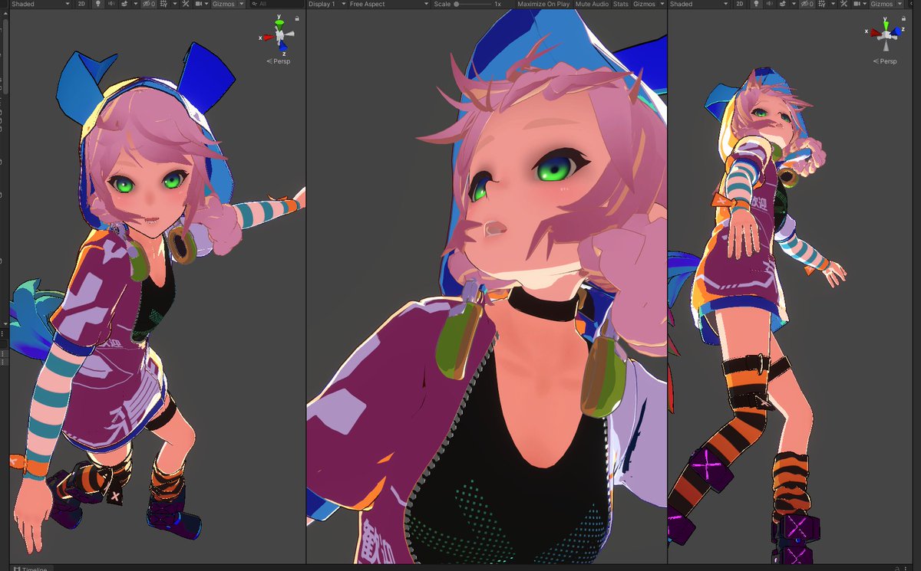921x571 pixels.
Task: Toggle scene lighting with the light bulb icon
Action: tap(96, 4)
